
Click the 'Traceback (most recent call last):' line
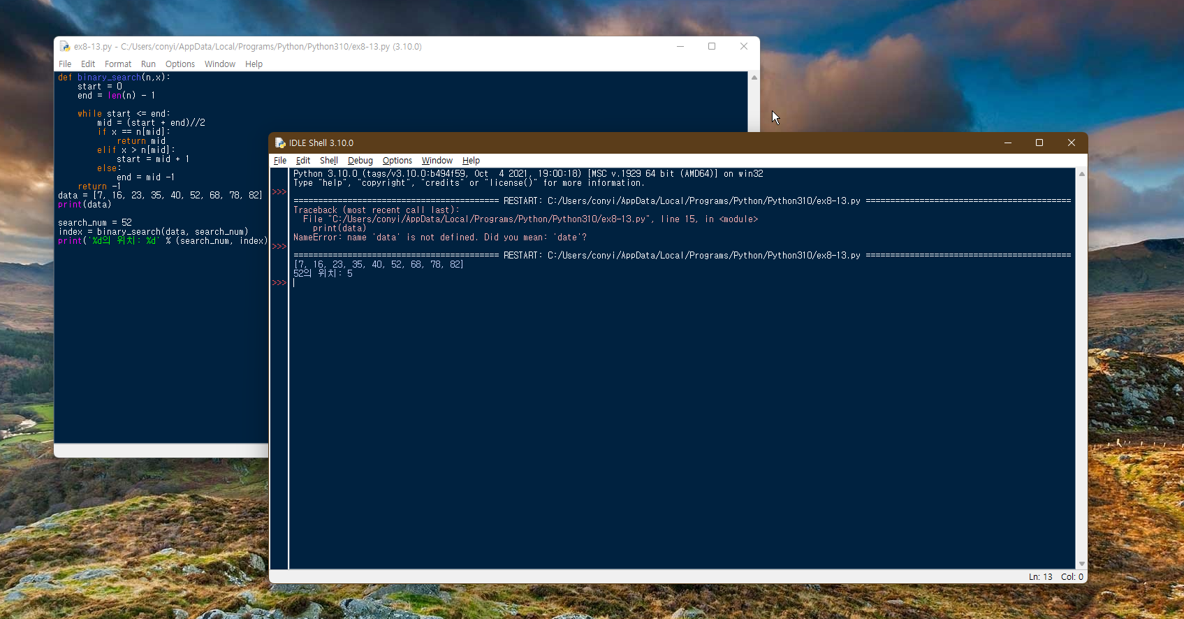(377, 210)
